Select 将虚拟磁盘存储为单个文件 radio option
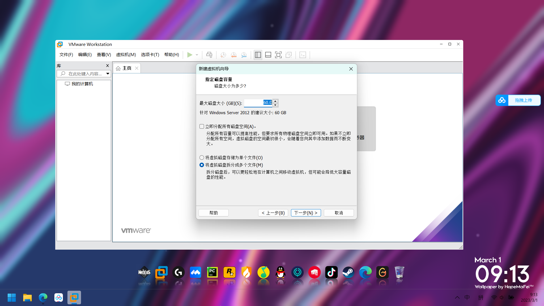This screenshot has height=306, width=544. tap(202, 158)
